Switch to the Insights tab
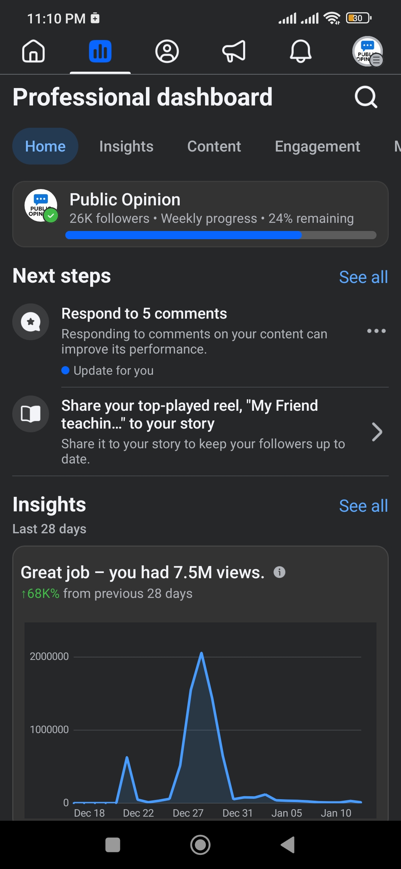 [x=126, y=146]
